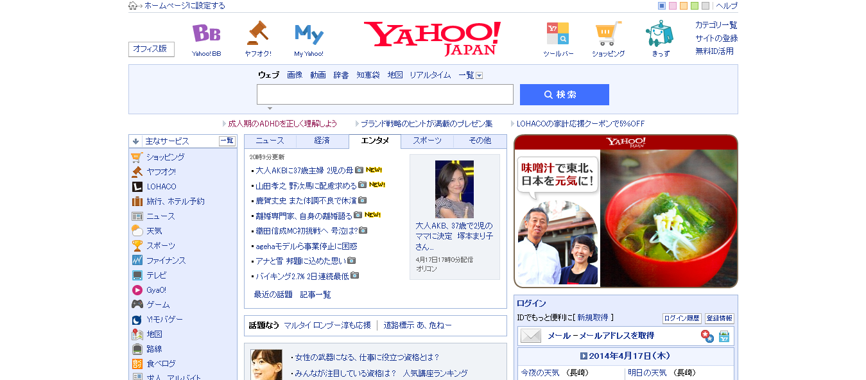Switch to the ニュース topics tab

270,141
